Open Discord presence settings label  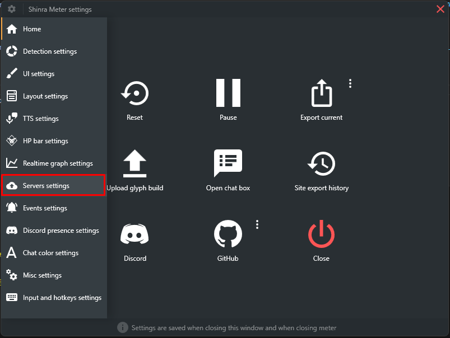pos(61,230)
